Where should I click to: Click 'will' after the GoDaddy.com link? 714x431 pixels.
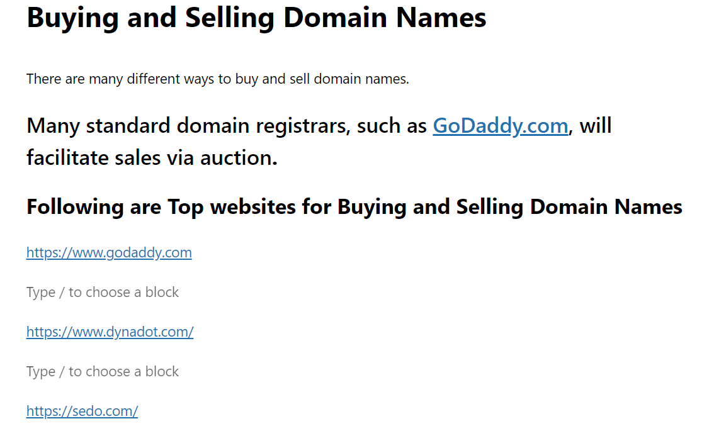tap(595, 126)
